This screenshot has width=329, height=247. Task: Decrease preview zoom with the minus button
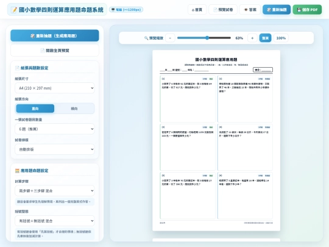[170, 38]
